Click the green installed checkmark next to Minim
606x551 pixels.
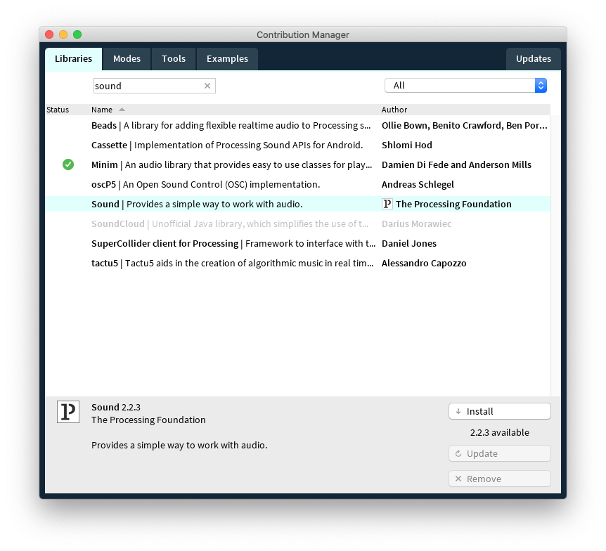68,164
